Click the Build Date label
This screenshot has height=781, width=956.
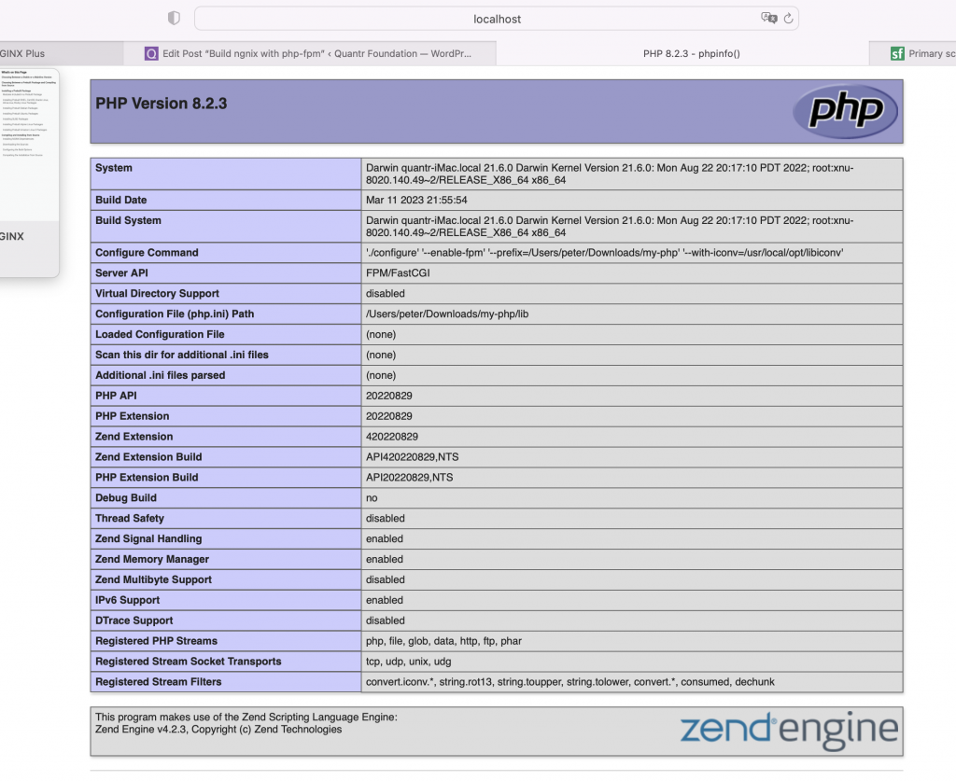coord(120,200)
